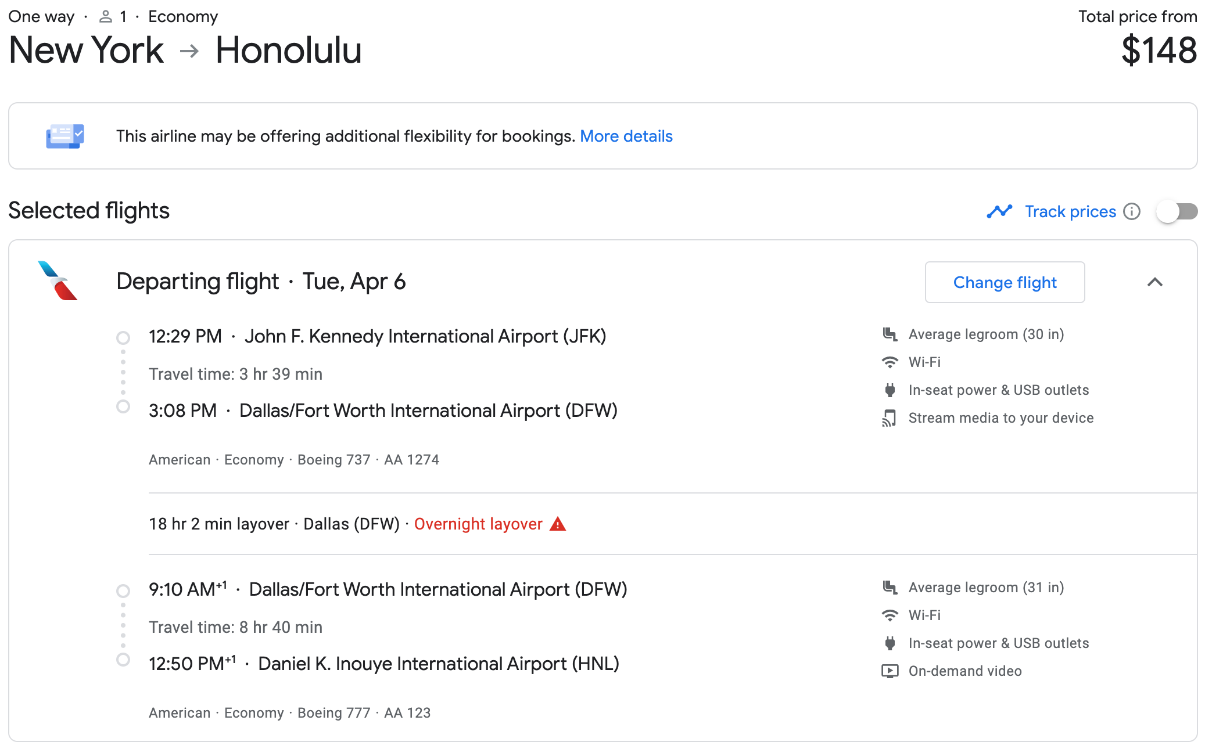Click the 30 in legroom seat icon
The image size is (1205, 749).
pyautogui.click(x=890, y=334)
